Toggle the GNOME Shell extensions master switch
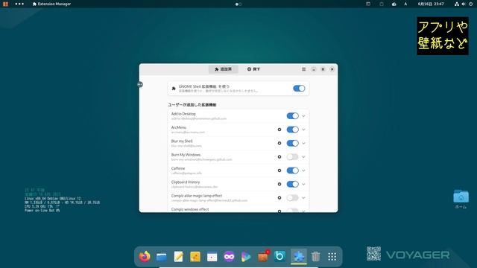This screenshot has height=268, width=477. click(299, 89)
